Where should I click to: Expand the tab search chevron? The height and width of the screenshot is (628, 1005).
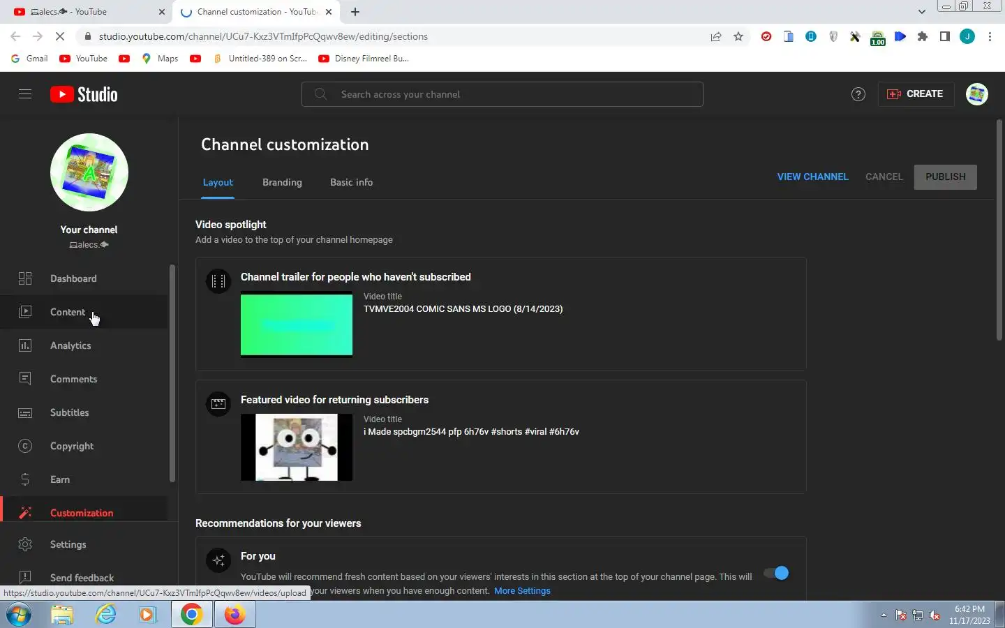[922, 12]
